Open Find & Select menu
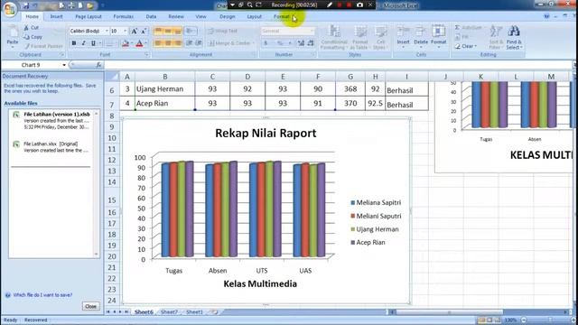Image resolution: width=578 pixels, height=325 pixels. pyautogui.click(x=514, y=38)
